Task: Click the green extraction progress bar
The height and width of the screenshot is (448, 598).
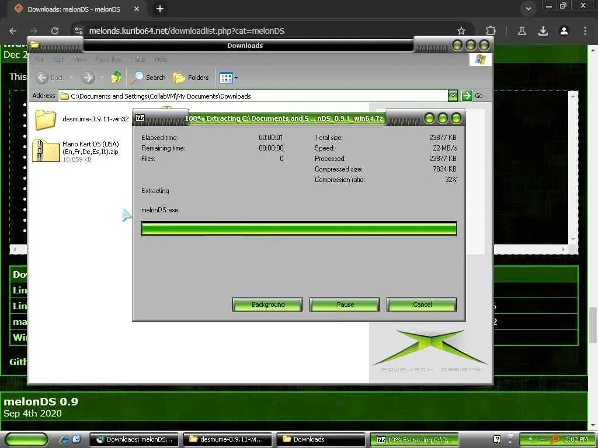Action: click(x=299, y=229)
